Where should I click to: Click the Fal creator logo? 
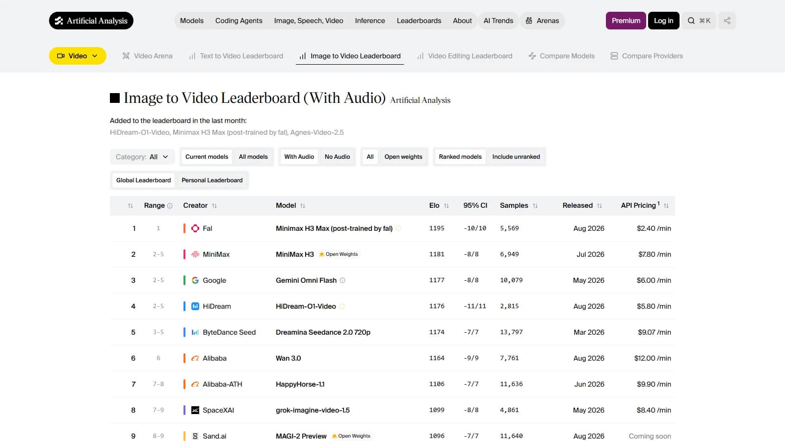click(x=195, y=228)
